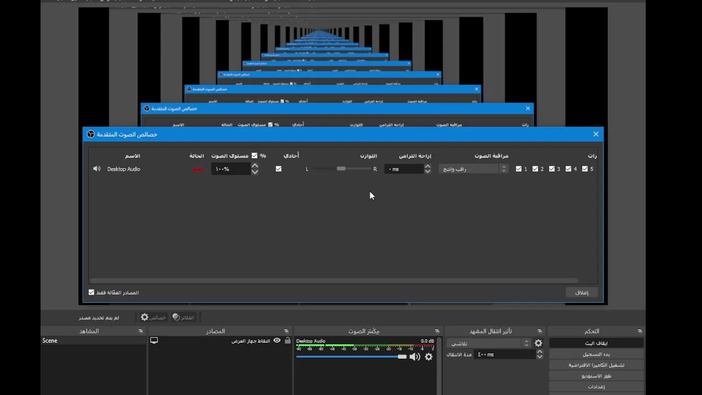Uncheck track 4 for Desktop Audio
Image resolution: width=702 pixels, height=395 pixels.
coord(568,169)
